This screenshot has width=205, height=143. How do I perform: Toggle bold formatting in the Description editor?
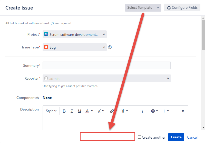(x=64, y=111)
